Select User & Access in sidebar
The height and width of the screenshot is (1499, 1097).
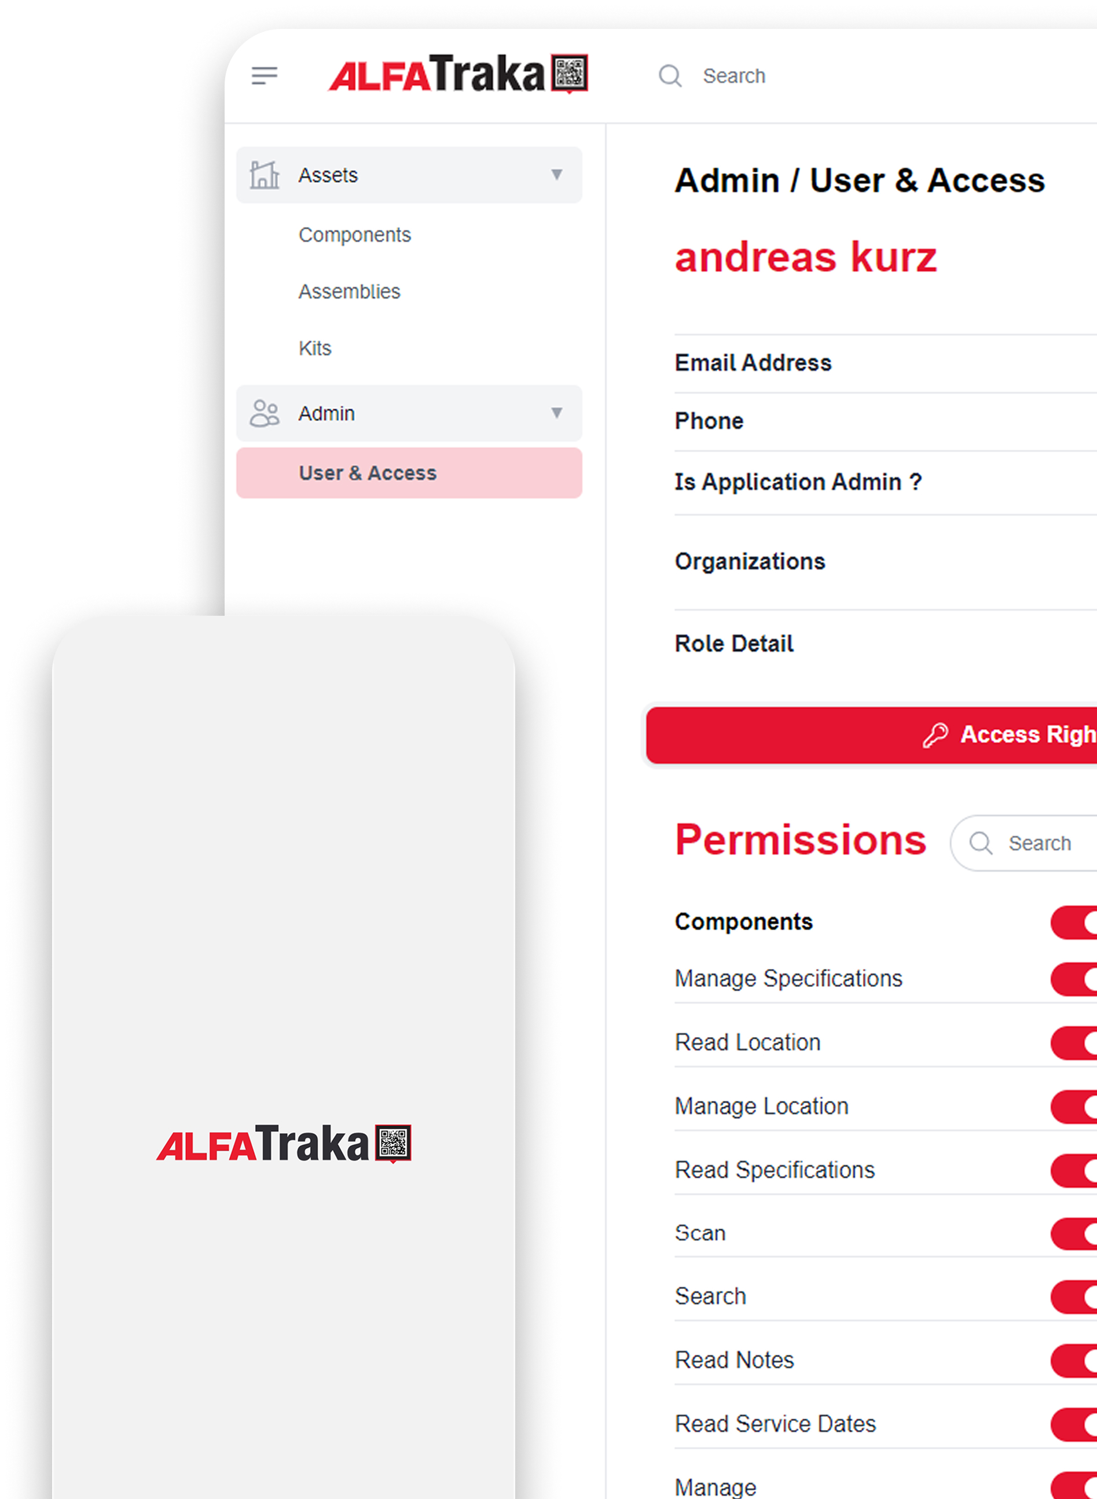[x=409, y=473]
